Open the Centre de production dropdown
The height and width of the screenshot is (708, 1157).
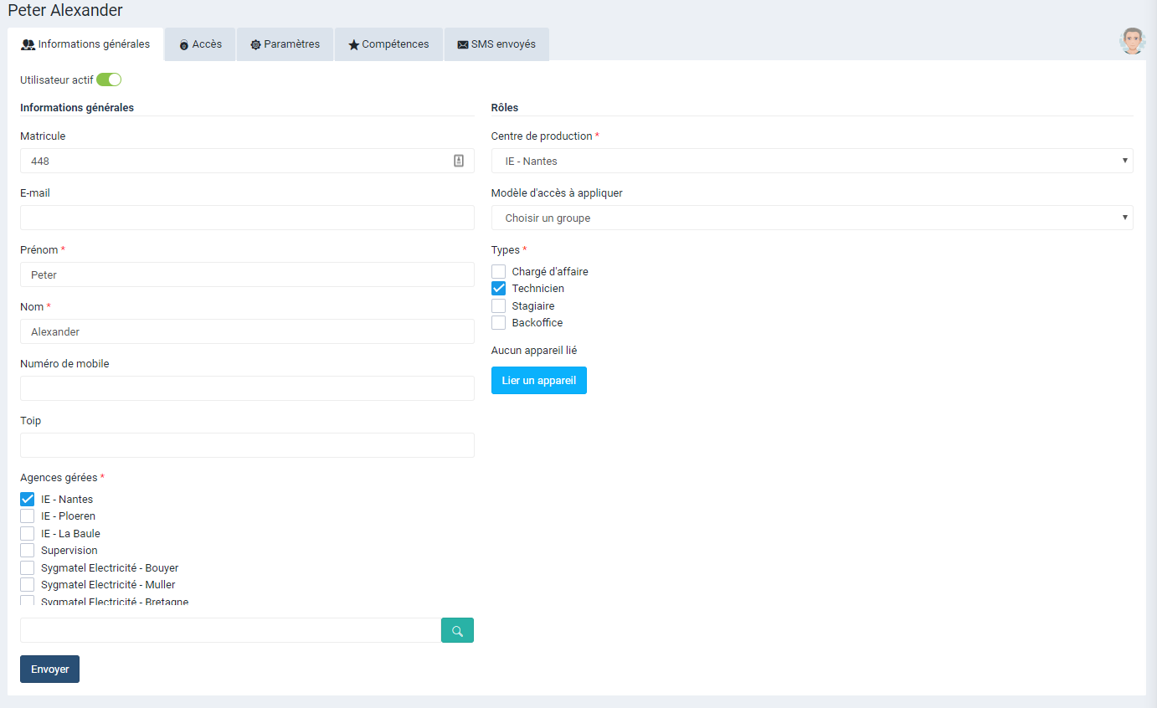tap(811, 161)
